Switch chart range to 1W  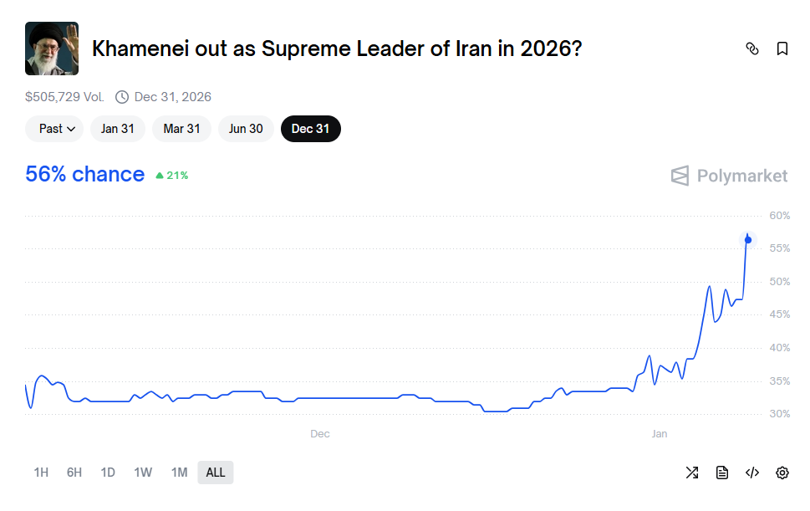click(x=143, y=473)
